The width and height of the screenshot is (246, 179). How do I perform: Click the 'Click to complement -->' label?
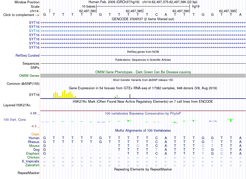coord(21,15)
